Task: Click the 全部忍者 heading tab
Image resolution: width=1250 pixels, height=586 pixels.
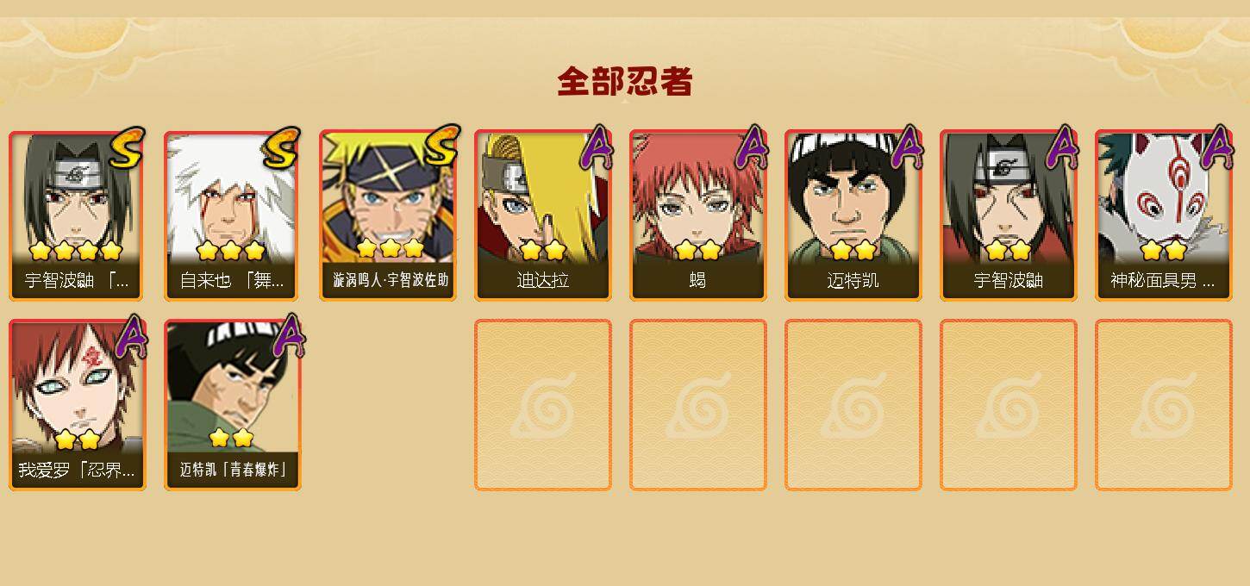Action: tap(625, 82)
